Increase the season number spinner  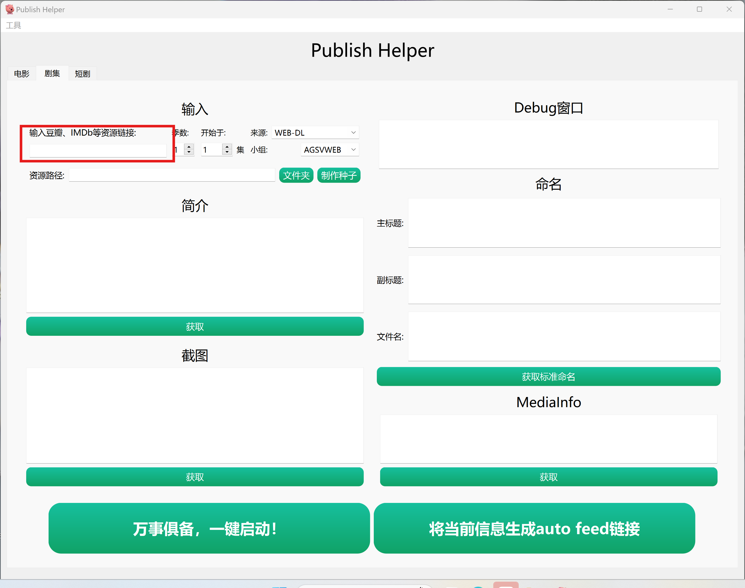(x=189, y=147)
